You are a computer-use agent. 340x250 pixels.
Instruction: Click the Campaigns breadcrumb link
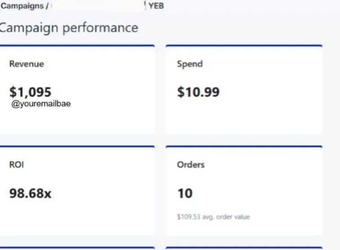[22, 6]
